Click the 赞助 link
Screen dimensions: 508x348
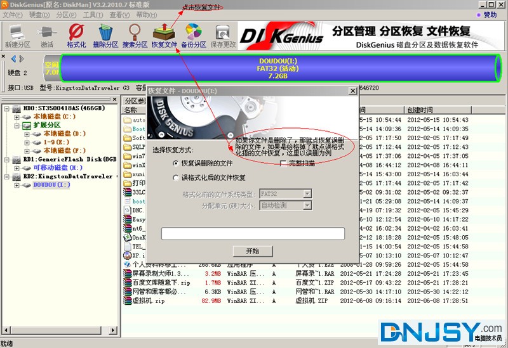[x=490, y=15]
